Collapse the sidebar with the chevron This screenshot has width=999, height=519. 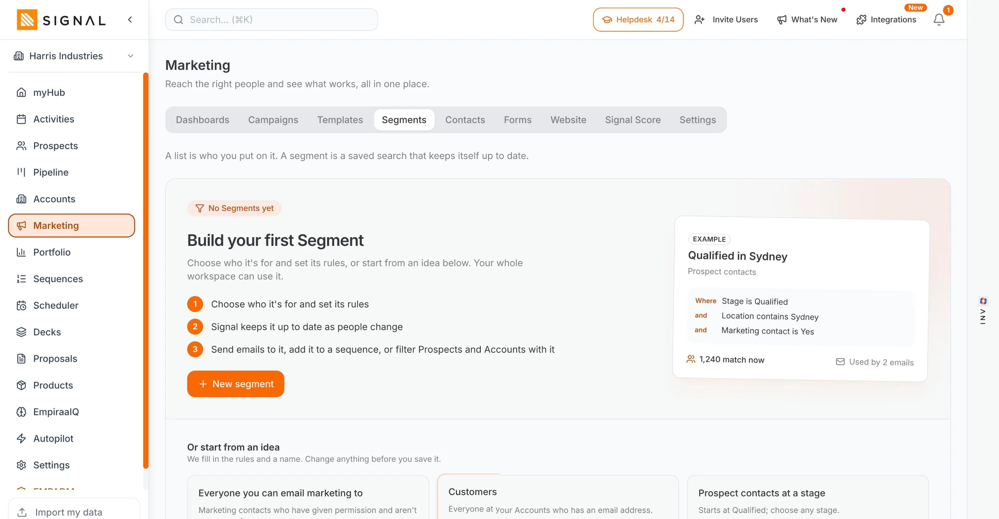click(130, 19)
